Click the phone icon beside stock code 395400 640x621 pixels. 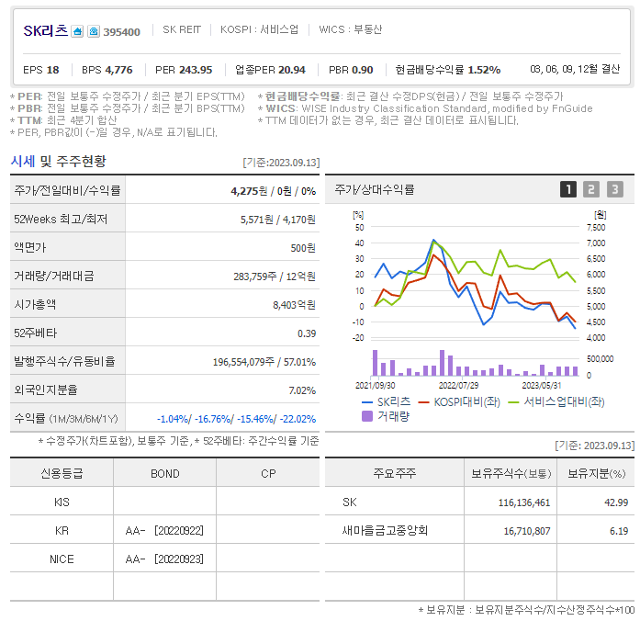click(x=94, y=31)
